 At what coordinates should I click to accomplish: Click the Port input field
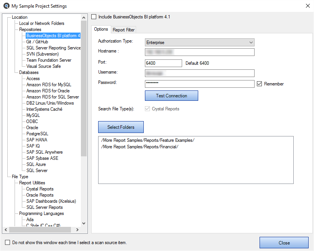pos(163,63)
